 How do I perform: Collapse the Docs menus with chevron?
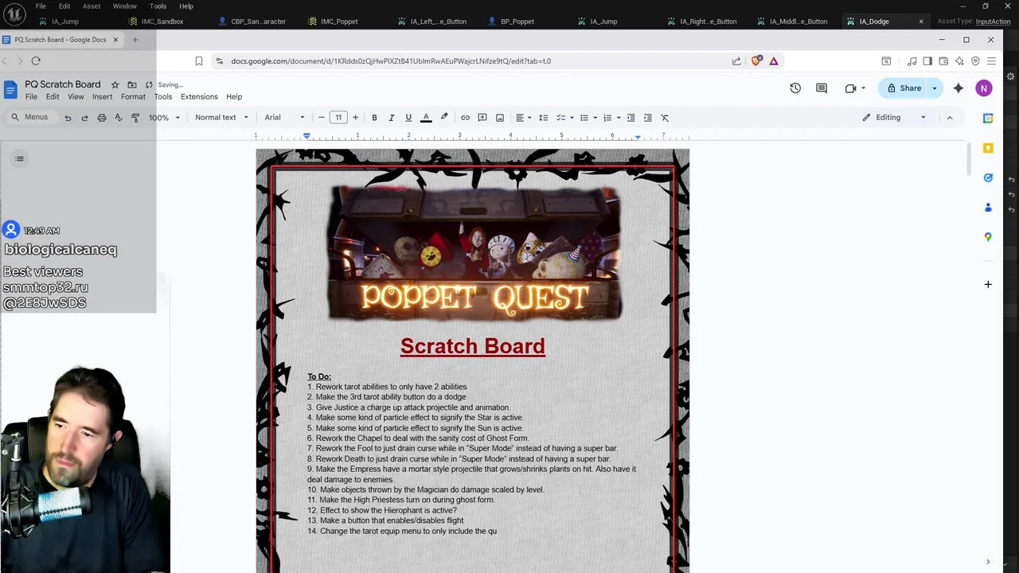[x=949, y=118]
